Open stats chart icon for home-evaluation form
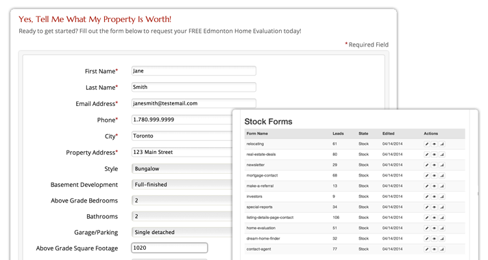 [x=442, y=229]
